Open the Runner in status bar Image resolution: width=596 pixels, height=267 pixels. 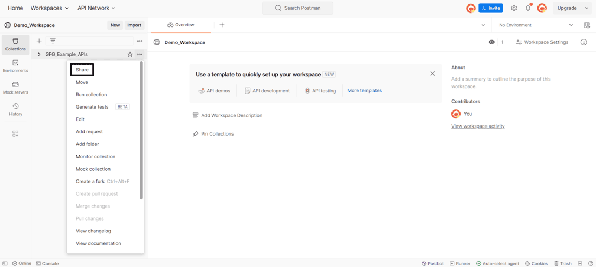[x=460, y=263]
